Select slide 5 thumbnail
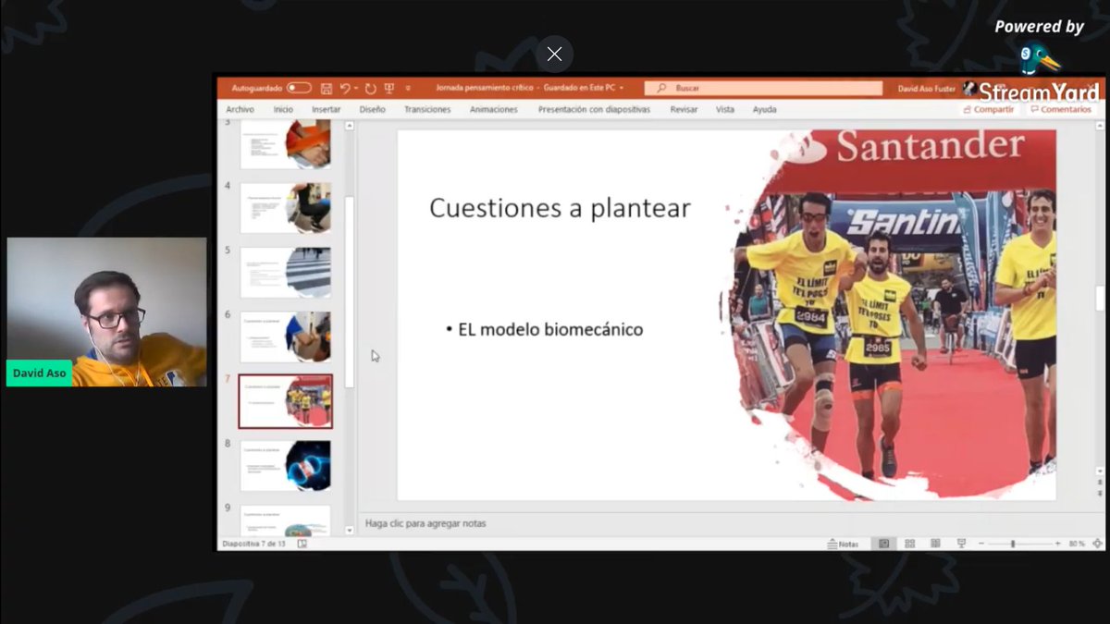Viewport: 1110px width, 624px height. pyautogui.click(x=285, y=272)
